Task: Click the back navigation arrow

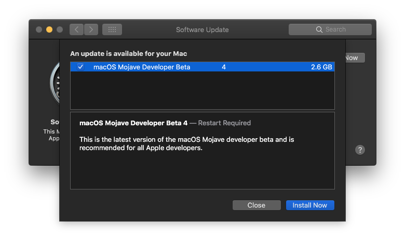Action: point(77,30)
